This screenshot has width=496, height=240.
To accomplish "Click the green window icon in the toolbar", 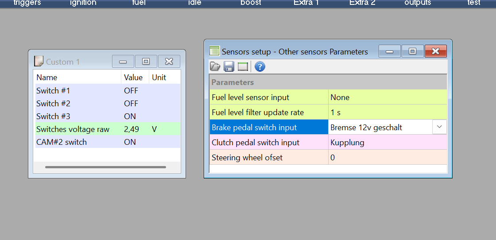I will click(x=243, y=67).
